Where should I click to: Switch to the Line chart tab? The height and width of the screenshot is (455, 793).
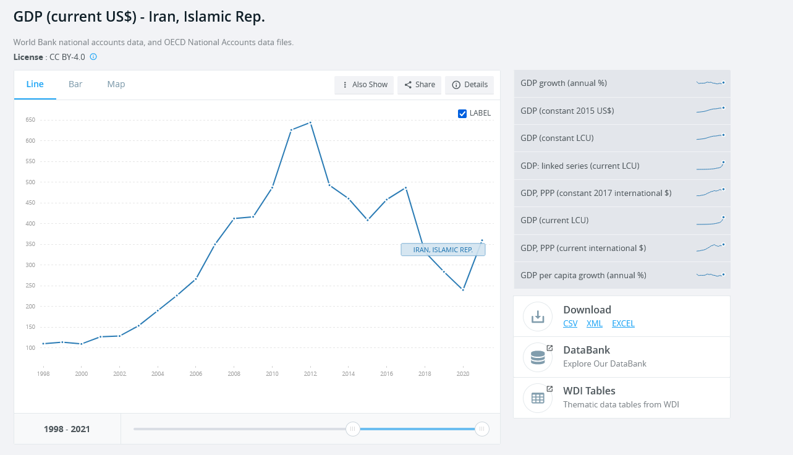[x=35, y=84]
